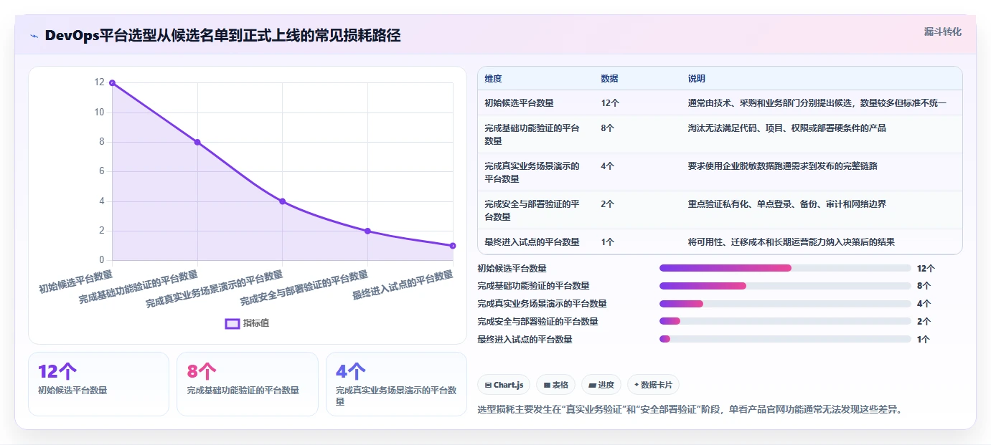Click the 12个 cell in the table

tap(610, 103)
